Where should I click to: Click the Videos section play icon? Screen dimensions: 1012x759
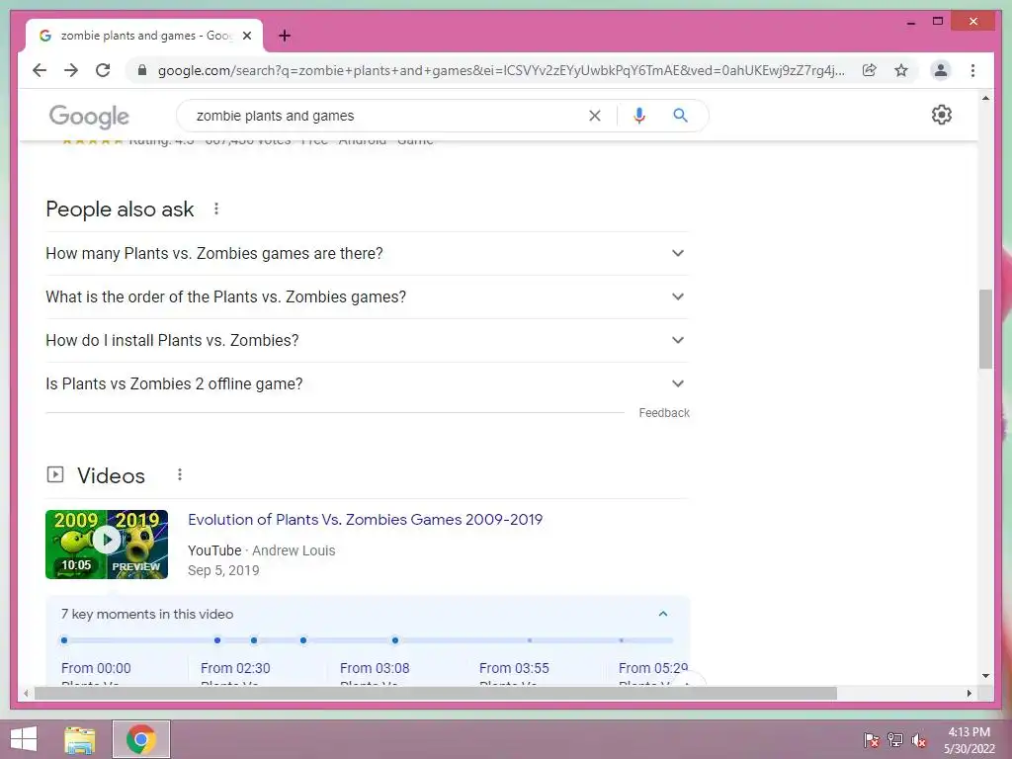tap(55, 475)
